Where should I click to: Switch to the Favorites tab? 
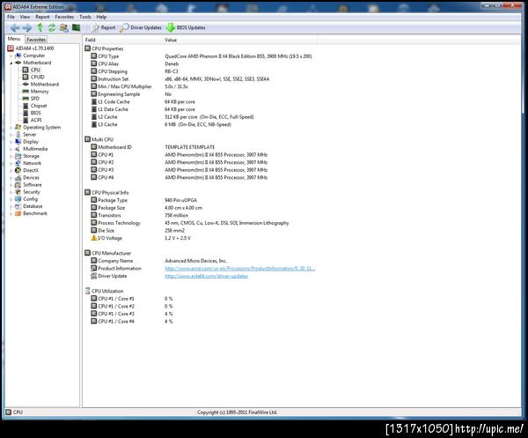36,40
